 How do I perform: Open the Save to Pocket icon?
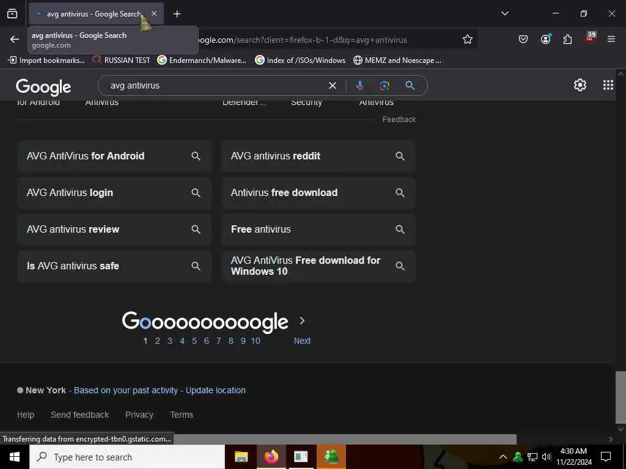pyautogui.click(x=523, y=40)
